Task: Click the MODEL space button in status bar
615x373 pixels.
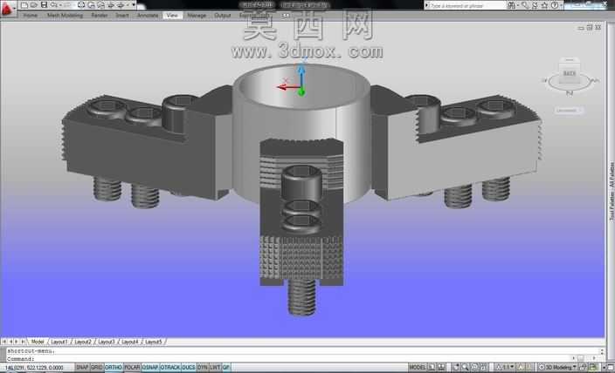Action: (418, 367)
